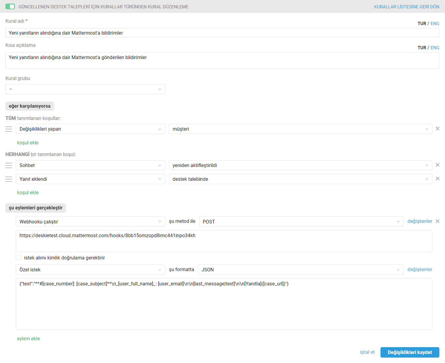The width and height of the screenshot is (445, 363).
Task: Return to the rules list link
Action: [x=406, y=7]
